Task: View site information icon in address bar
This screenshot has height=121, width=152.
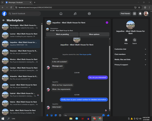Action: click(16, 8)
